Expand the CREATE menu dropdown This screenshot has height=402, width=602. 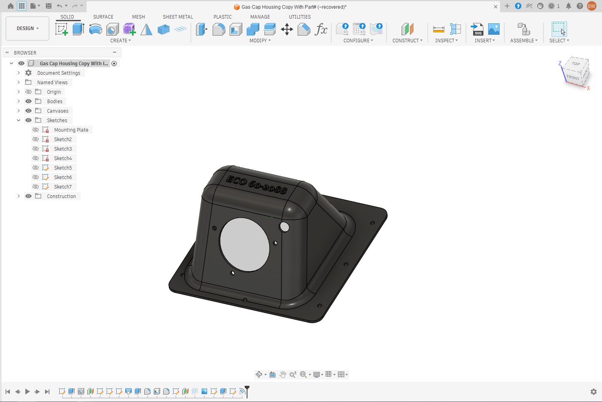[x=121, y=40]
